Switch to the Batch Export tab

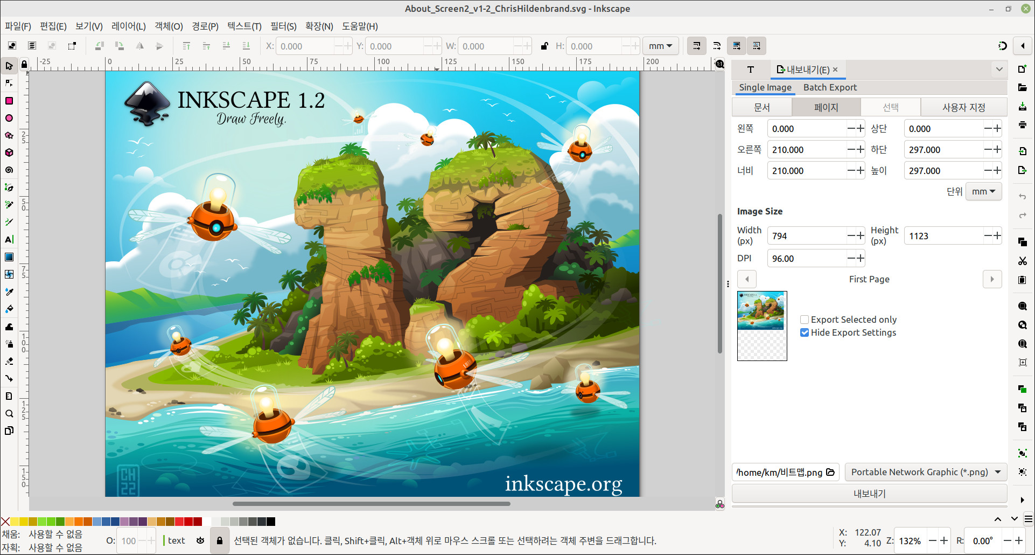pyautogui.click(x=830, y=87)
